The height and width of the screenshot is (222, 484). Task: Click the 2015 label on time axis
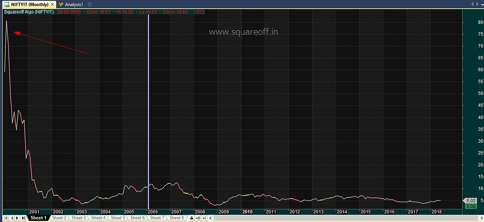(x=365, y=212)
